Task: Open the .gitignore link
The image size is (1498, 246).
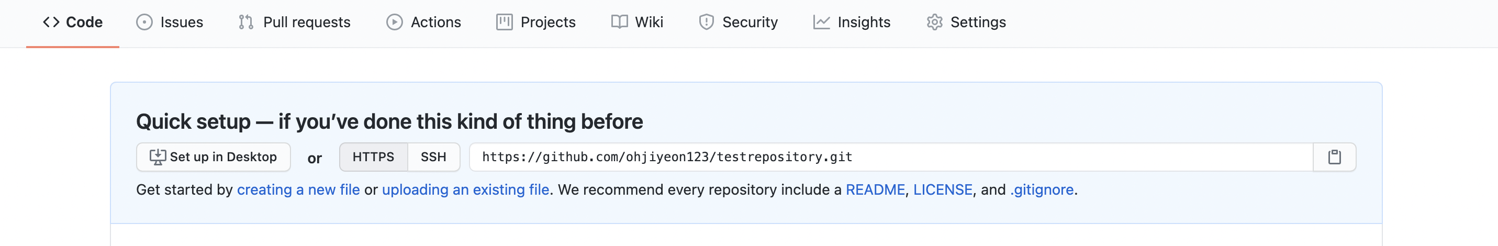Action: click(x=1042, y=189)
